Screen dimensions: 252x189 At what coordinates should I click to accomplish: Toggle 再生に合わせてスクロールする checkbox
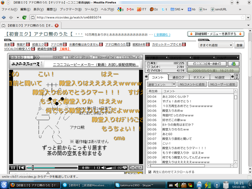149,172
